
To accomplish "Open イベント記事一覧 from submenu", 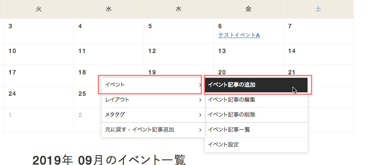I will tap(256, 130).
